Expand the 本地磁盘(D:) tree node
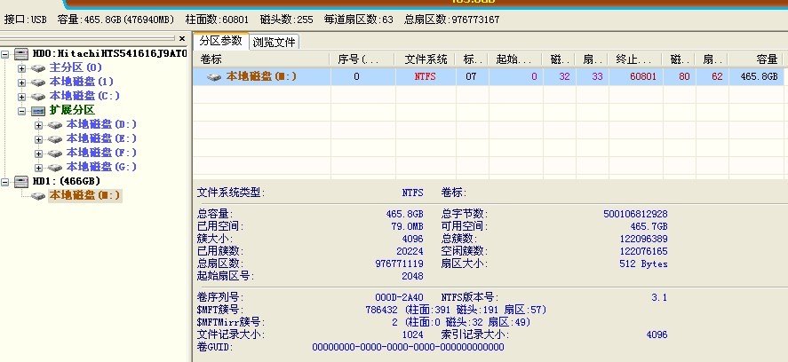The image size is (788, 362). pyautogui.click(x=39, y=125)
